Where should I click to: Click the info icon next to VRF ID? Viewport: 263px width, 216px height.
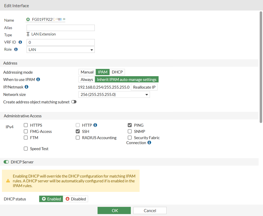(20, 42)
